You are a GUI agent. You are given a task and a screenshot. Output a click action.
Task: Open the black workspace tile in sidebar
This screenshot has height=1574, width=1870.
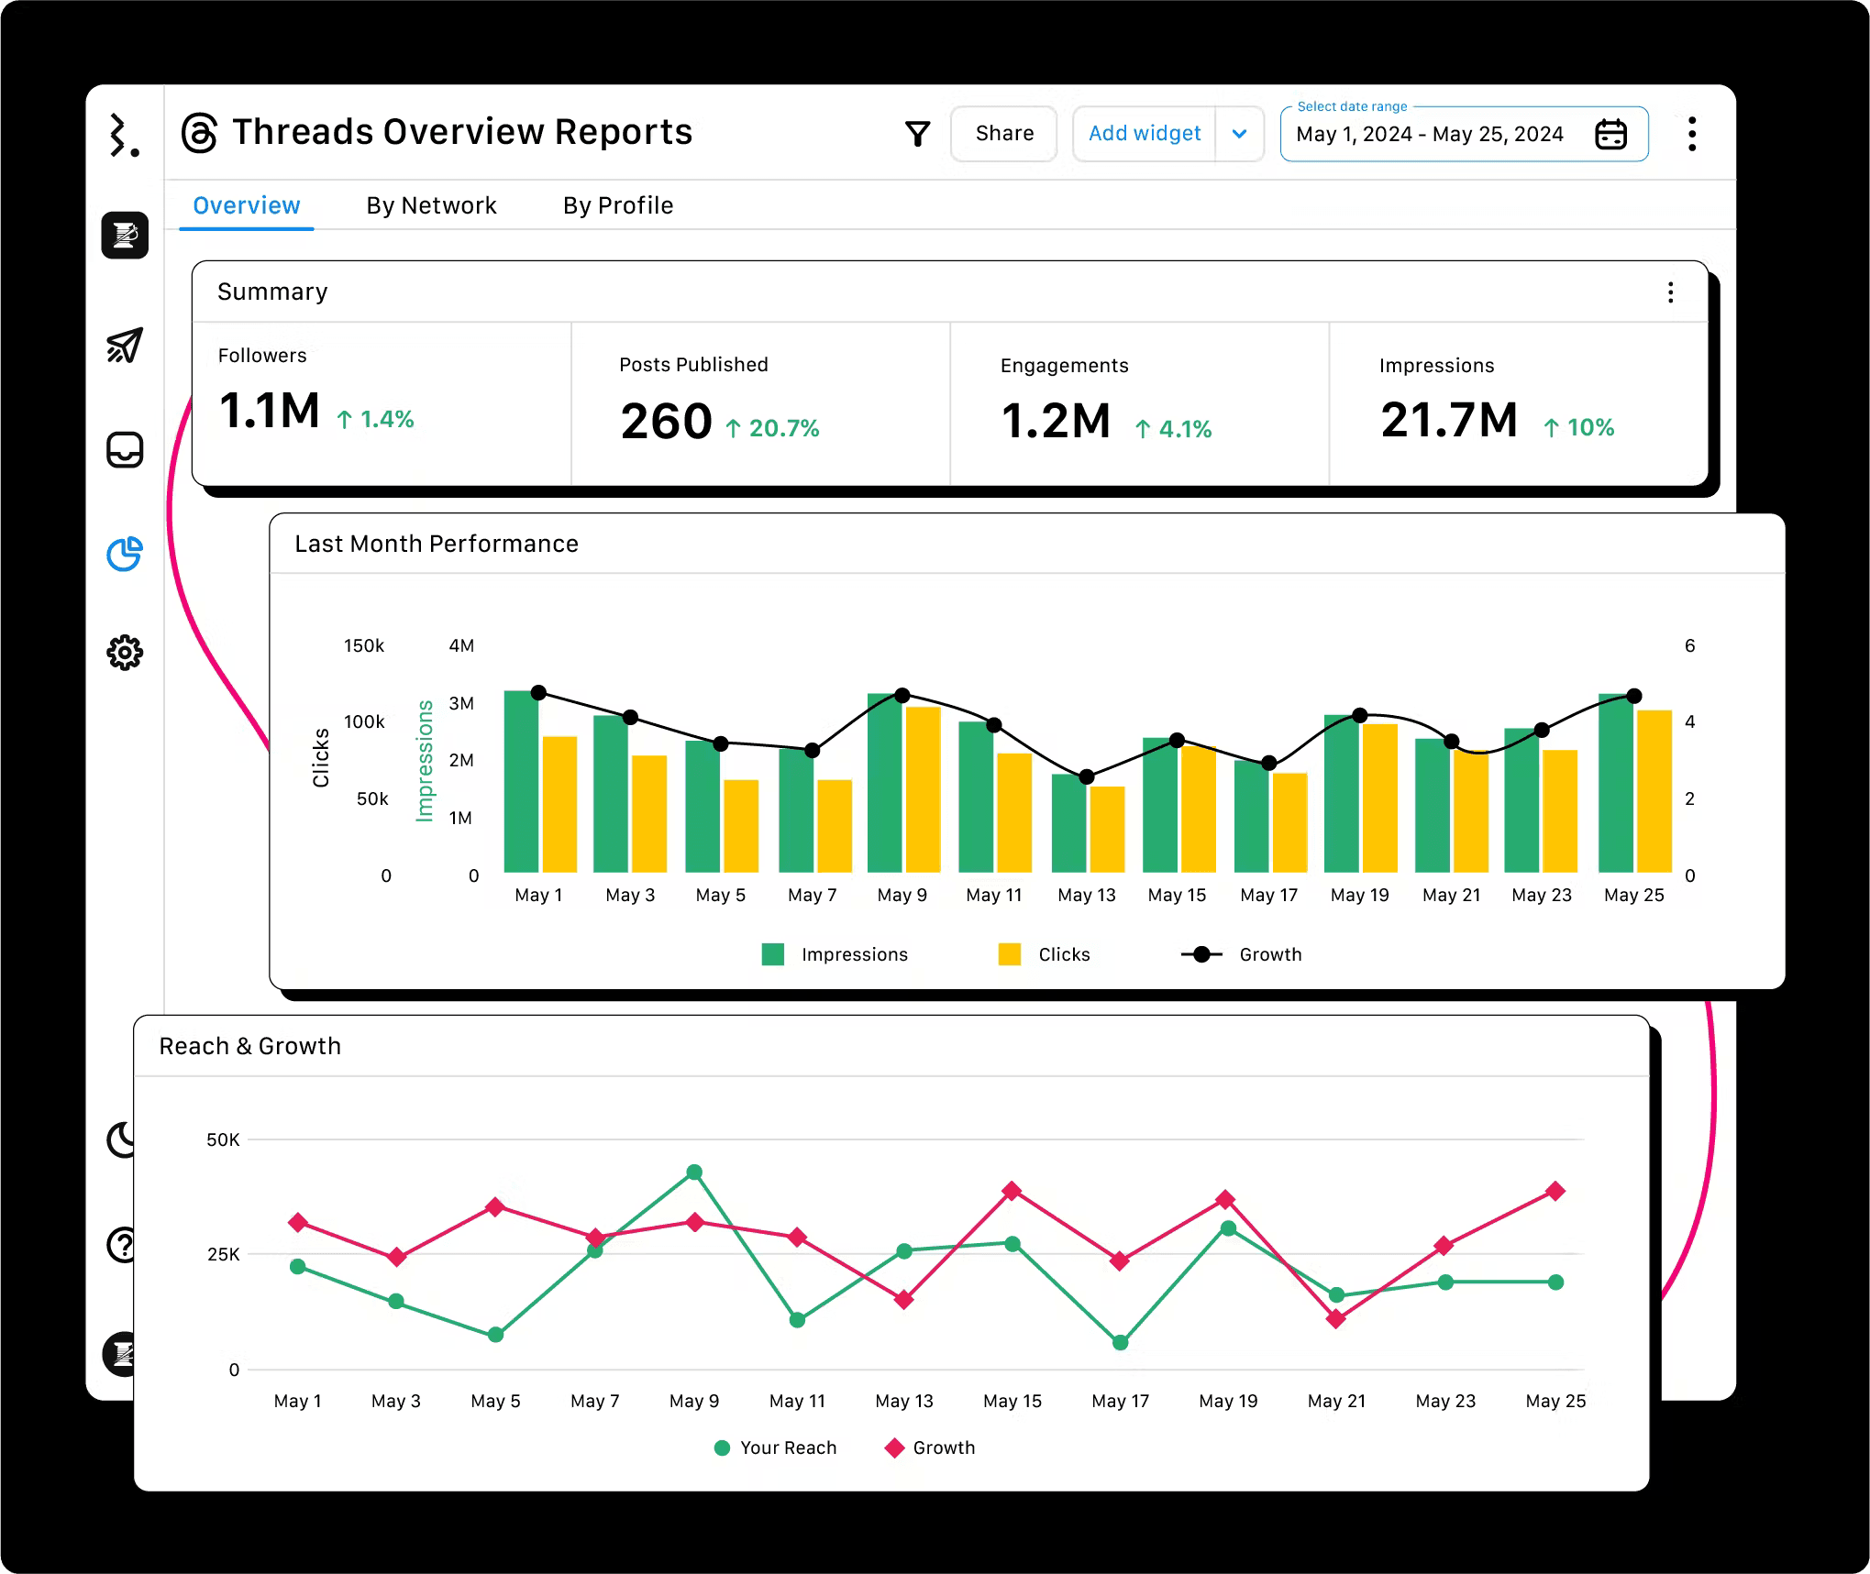point(125,236)
